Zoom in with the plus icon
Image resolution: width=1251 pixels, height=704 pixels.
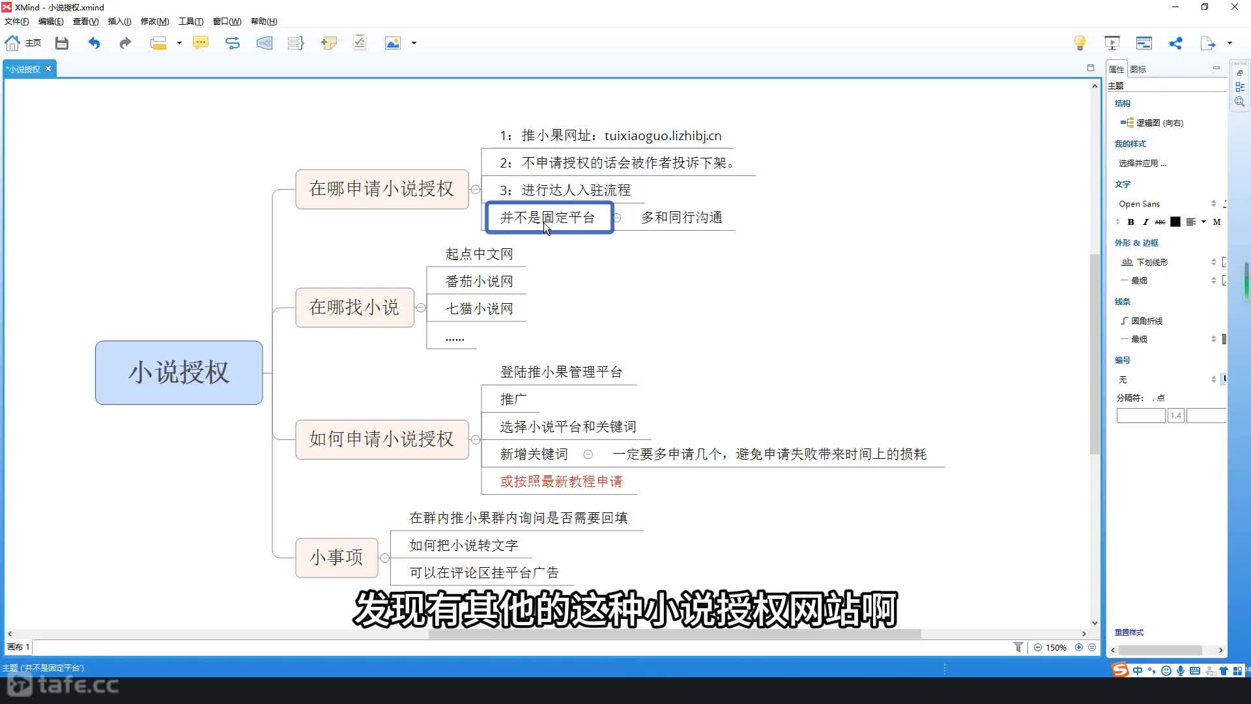1079,647
